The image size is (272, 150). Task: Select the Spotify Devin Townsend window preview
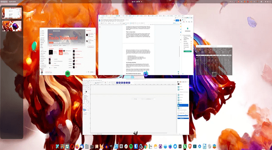point(68,51)
